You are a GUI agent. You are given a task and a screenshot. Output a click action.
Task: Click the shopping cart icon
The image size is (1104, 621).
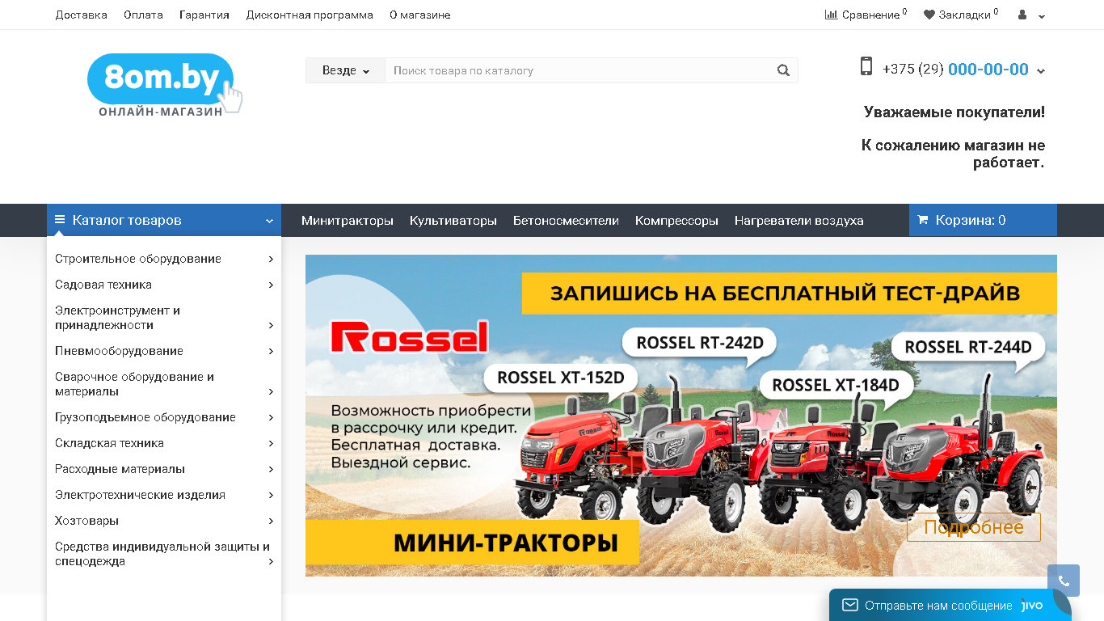(923, 220)
